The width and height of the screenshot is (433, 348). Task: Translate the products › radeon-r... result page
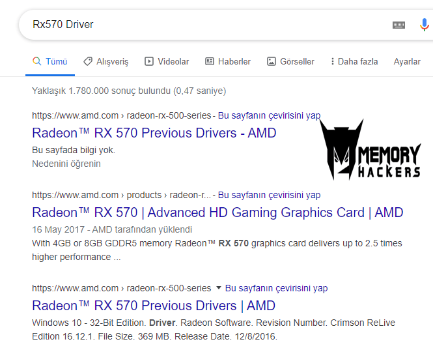(x=270, y=195)
